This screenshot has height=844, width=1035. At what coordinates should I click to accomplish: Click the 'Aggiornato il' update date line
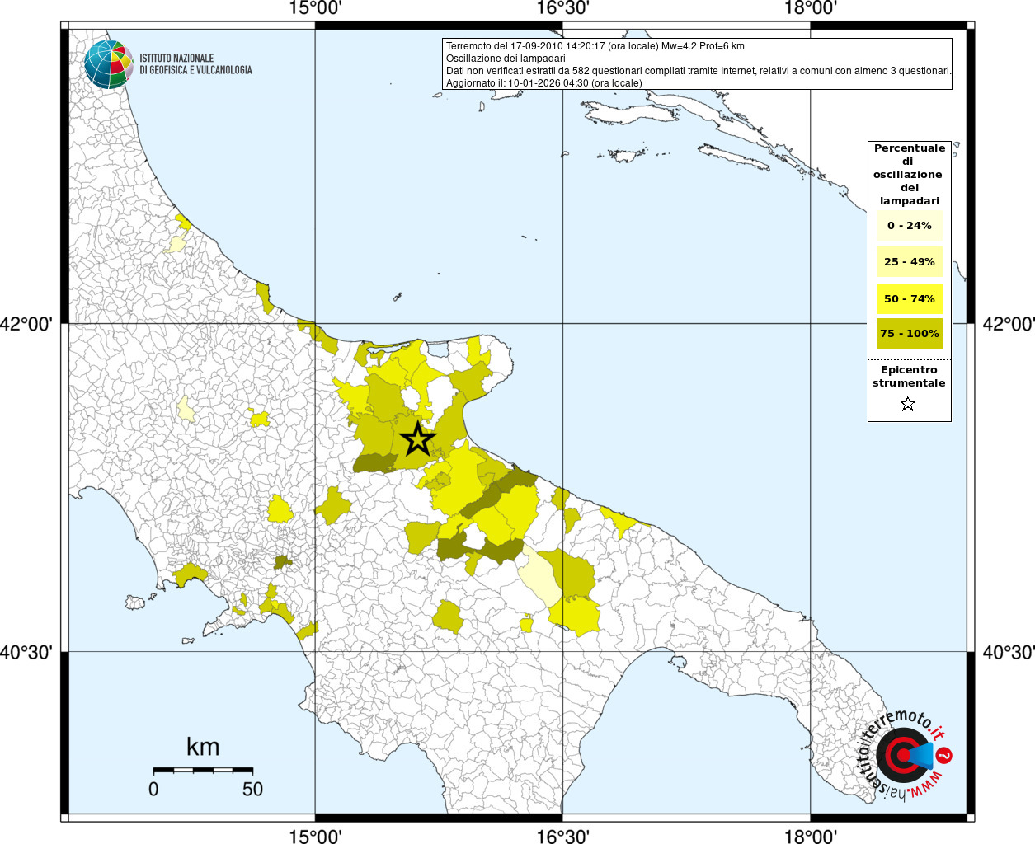tap(543, 83)
